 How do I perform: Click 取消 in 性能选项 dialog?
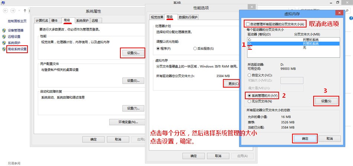218,156
